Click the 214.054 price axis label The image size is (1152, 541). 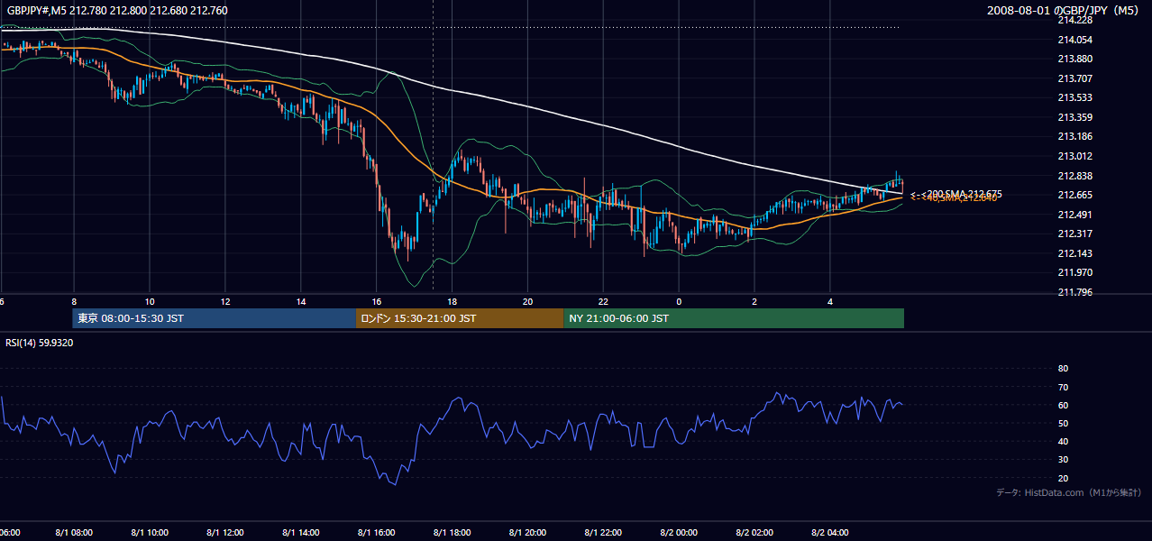[x=1074, y=40]
